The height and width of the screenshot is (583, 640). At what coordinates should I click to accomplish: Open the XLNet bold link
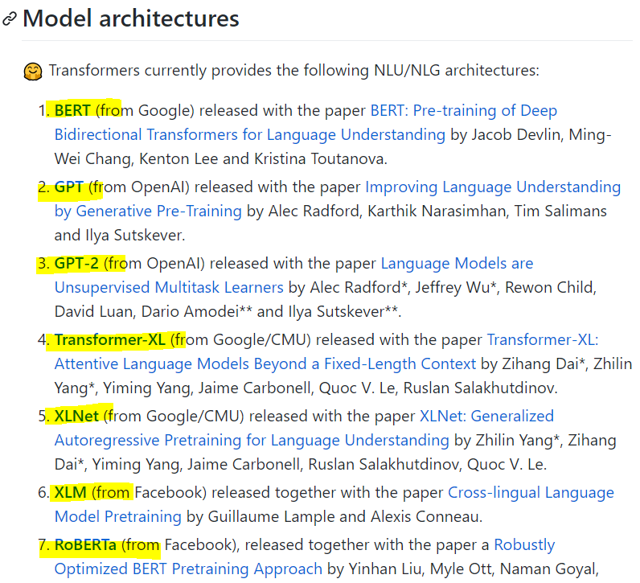76,416
